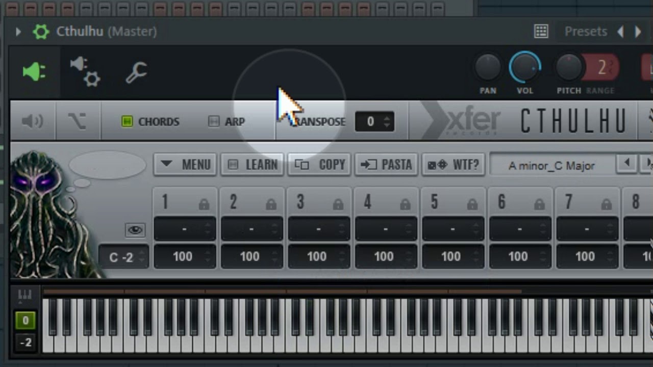Click the 100 velocity value of slot 7
The image size is (653, 367).
tap(587, 256)
